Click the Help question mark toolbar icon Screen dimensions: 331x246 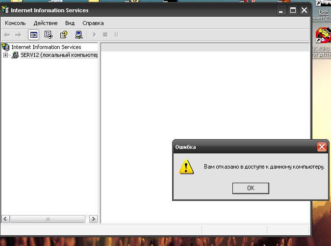tap(63, 35)
